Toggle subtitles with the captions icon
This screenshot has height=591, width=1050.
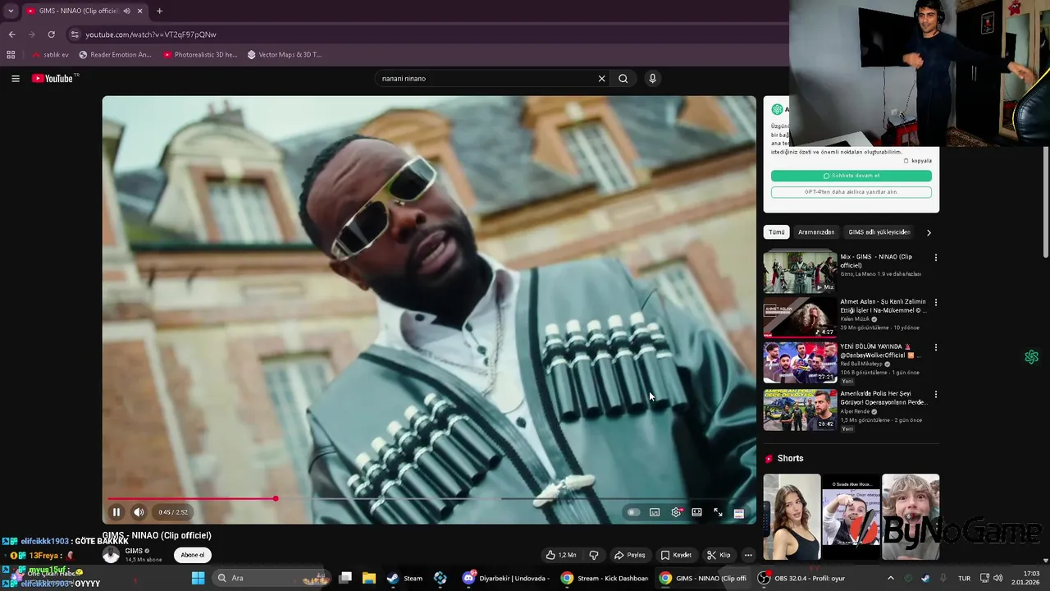655,512
